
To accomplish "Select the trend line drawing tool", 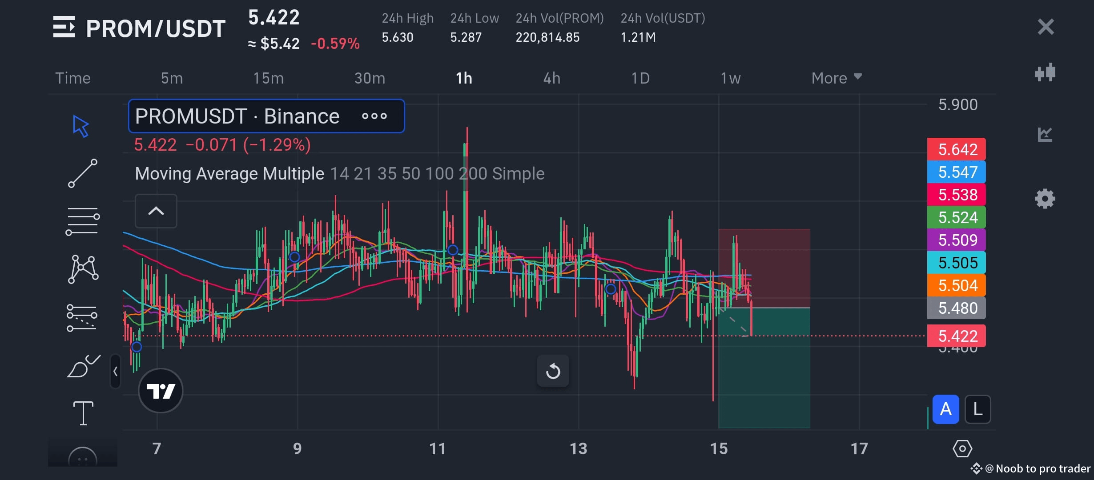I will 82,173.
